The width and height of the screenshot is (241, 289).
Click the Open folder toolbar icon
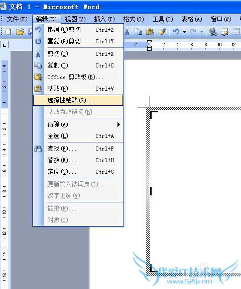tap(20, 32)
